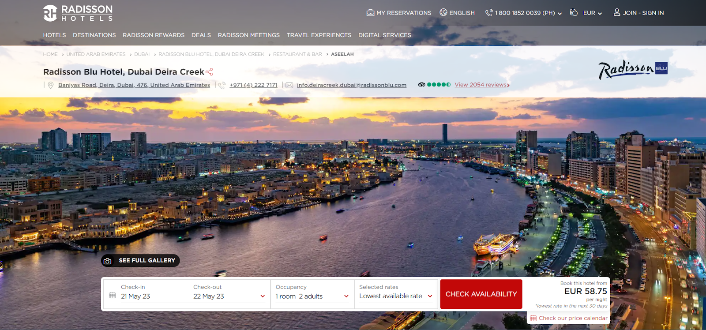Click the +971 (4) 222 7171 phone link
Image resolution: width=706 pixels, height=330 pixels.
click(254, 85)
